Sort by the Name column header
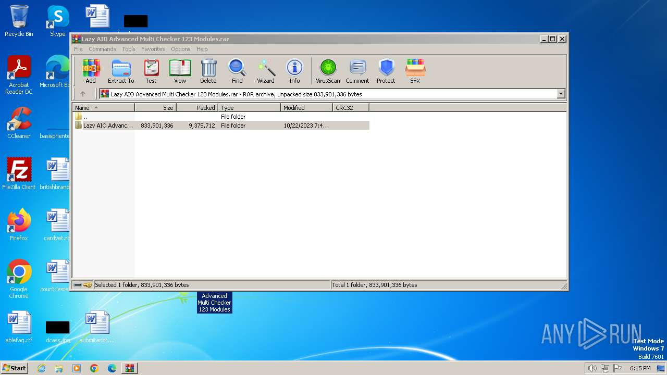Screen dimensions: 667x375 (x=103, y=108)
